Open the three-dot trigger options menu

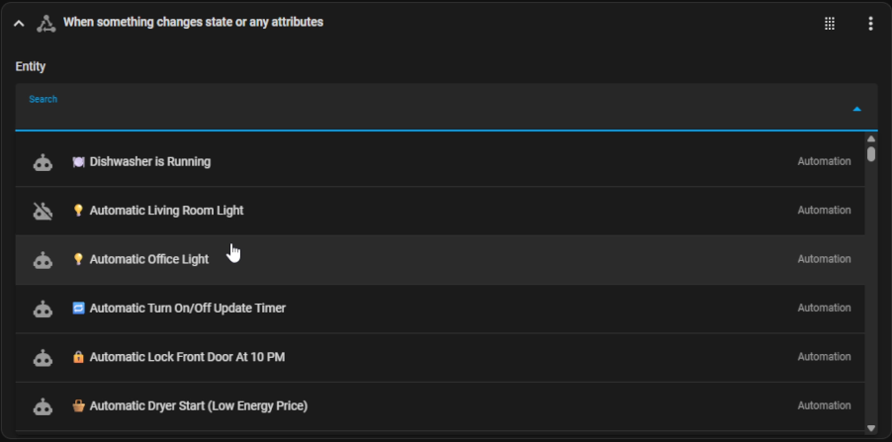point(870,24)
